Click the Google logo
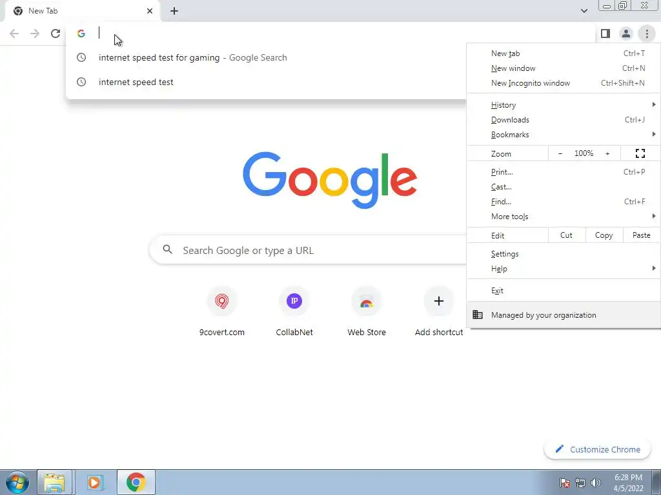This screenshot has height=495, width=661. click(x=330, y=180)
